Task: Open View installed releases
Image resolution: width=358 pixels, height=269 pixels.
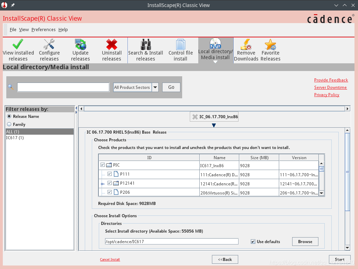Action: click(x=18, y=50)
